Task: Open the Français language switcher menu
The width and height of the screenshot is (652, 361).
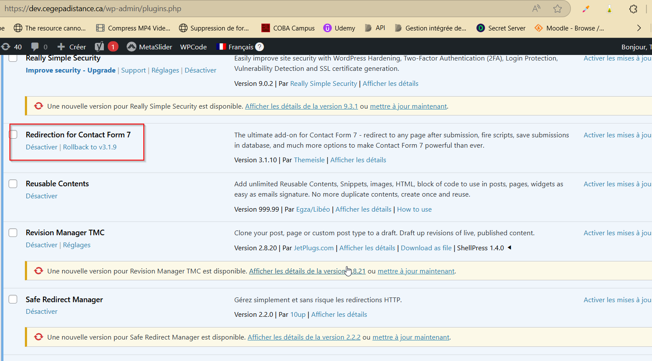Action: tap(235, 47)
